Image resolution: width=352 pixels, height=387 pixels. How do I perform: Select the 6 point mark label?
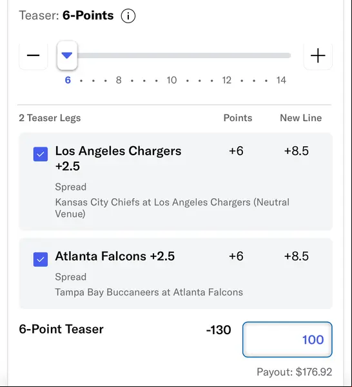pos(68,80)
